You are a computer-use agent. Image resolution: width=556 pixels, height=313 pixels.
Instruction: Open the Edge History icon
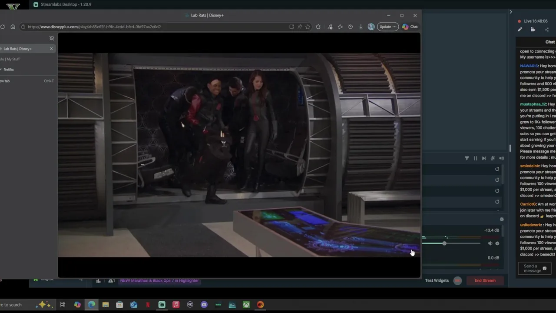351,27
